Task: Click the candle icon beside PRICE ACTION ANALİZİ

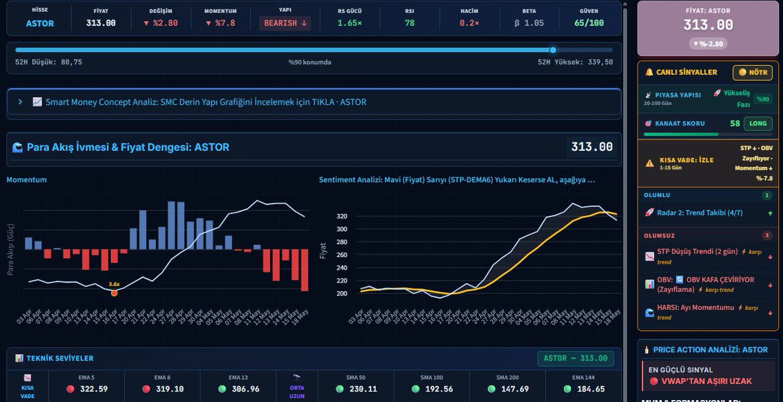Action: coord(647,350)
